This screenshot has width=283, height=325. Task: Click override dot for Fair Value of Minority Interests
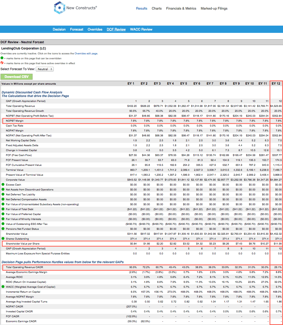pos(3,219)
